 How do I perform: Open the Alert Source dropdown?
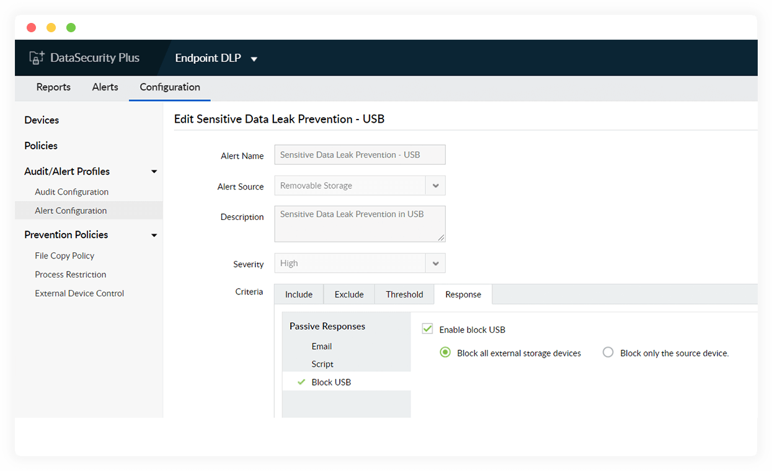(x=435, y=186)
